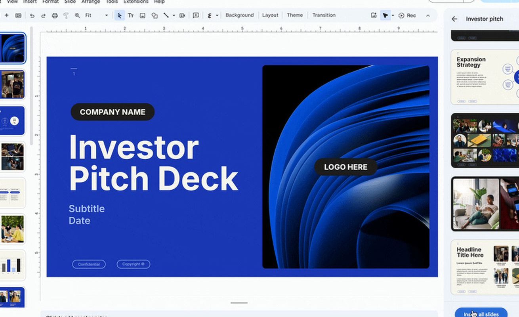Activate the paint format tool
Viewport: 519px width, 317px height.
click(66, 15)
